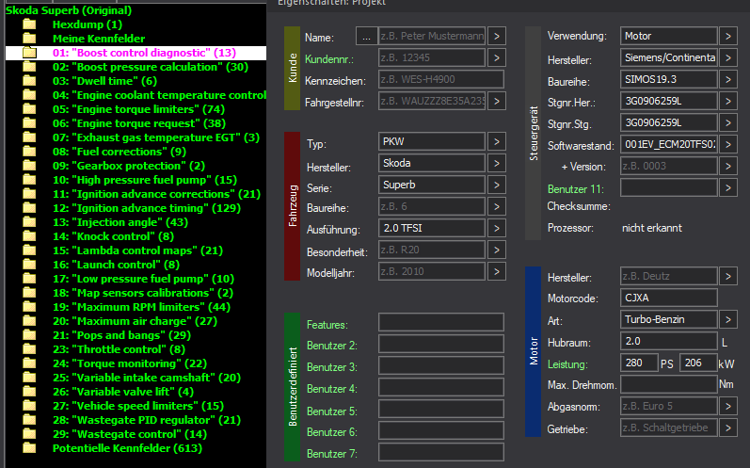Open the arrow list for Name field
The image size is (750, 468).
497,36
